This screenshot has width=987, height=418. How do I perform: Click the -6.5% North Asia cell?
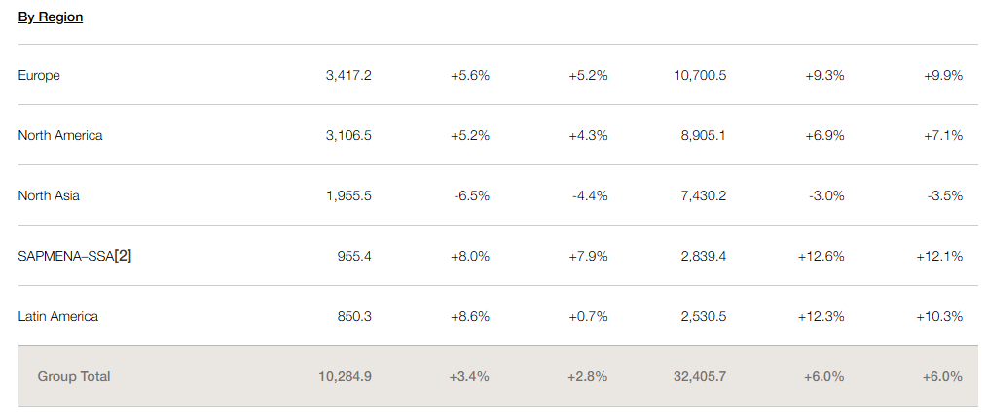click(472, 195)
